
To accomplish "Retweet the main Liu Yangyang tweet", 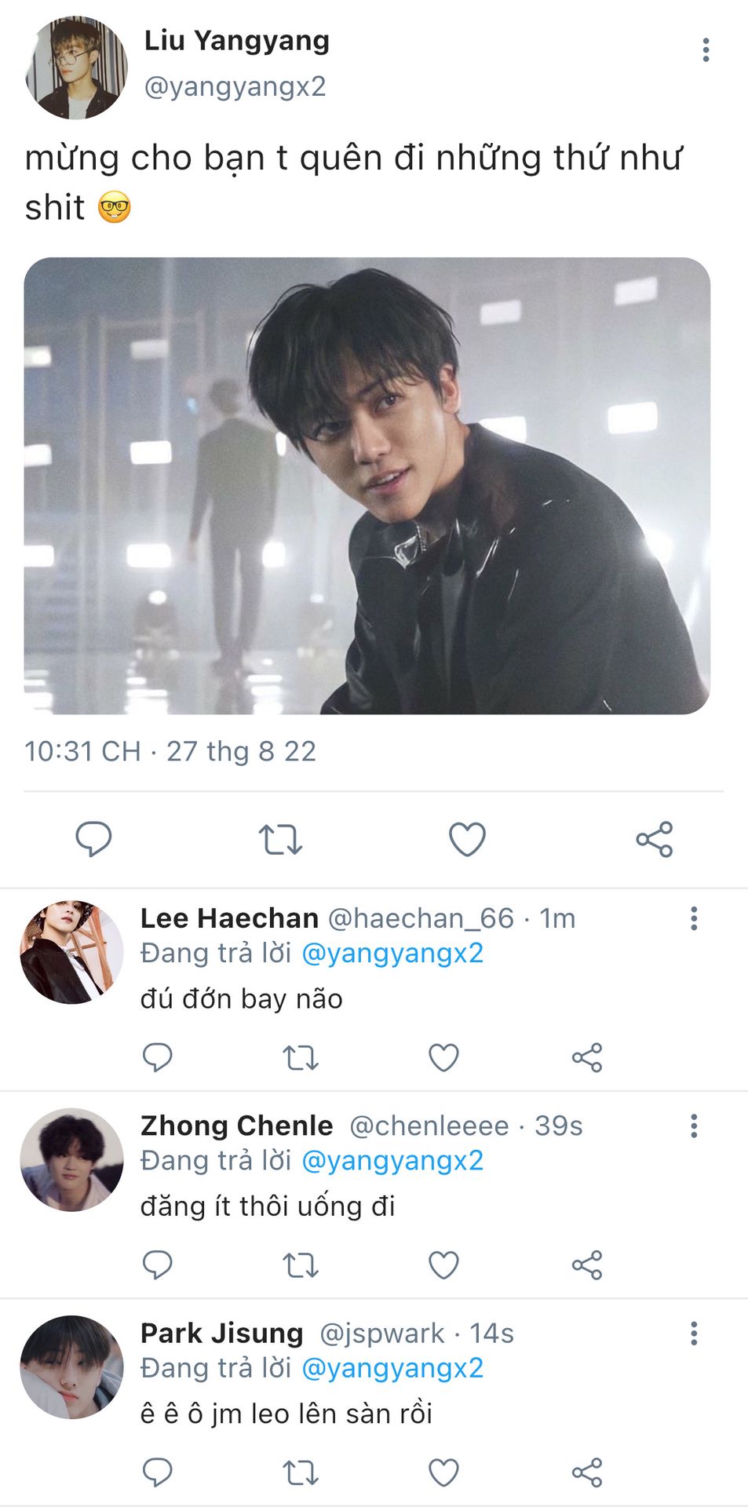I will 280,839.
